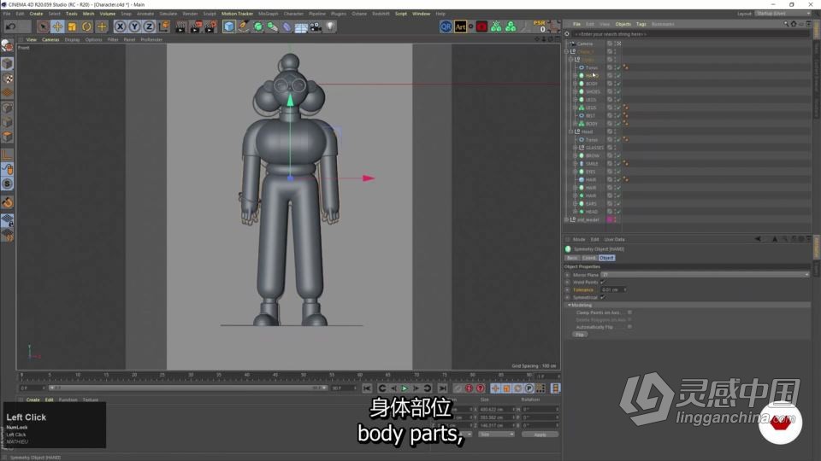Activate the Move tool in the toolbar

tap(57, 26)
